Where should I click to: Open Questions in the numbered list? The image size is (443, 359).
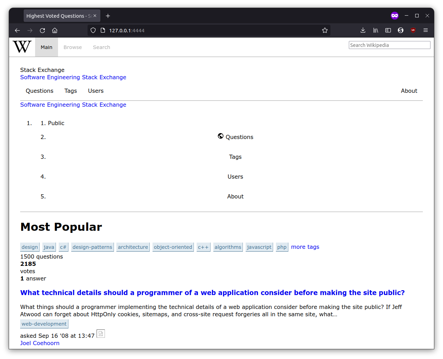(x=239, y=137)
